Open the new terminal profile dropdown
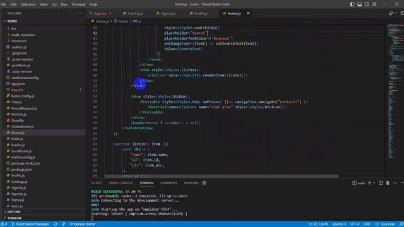404x227 pixels. click(x=374, y=183)
